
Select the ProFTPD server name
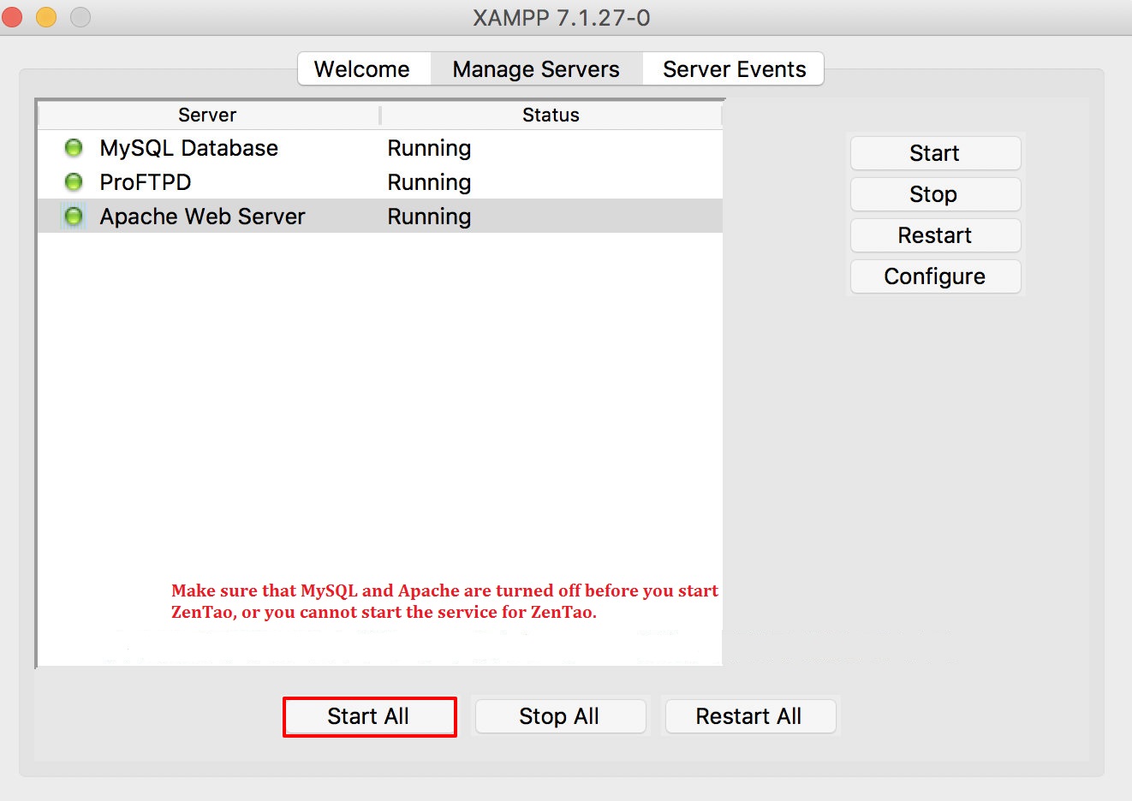coord(145,182)
